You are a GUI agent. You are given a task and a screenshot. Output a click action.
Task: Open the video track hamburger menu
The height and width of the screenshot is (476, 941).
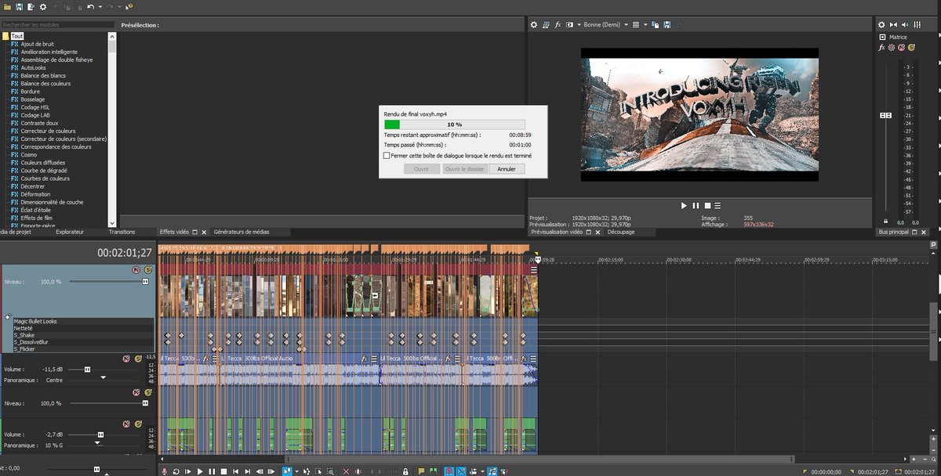pyautogui.click(x=534, y=270)
